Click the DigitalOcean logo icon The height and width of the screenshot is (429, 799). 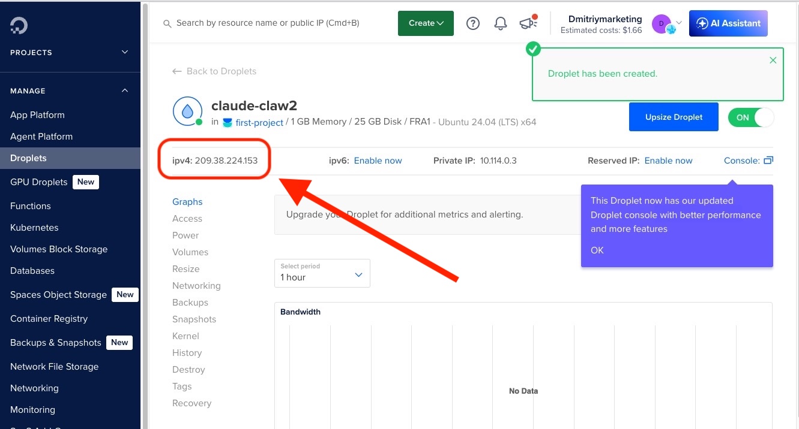point(19,25)
